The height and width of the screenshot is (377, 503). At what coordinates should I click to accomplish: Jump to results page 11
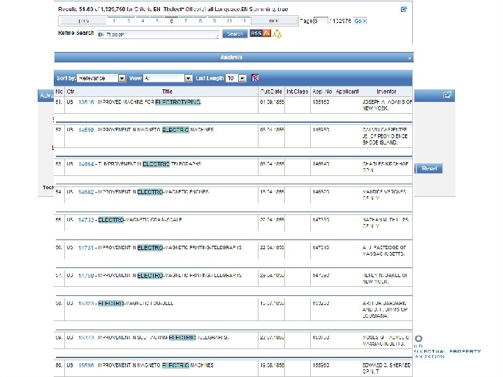[x=244, y=21]
